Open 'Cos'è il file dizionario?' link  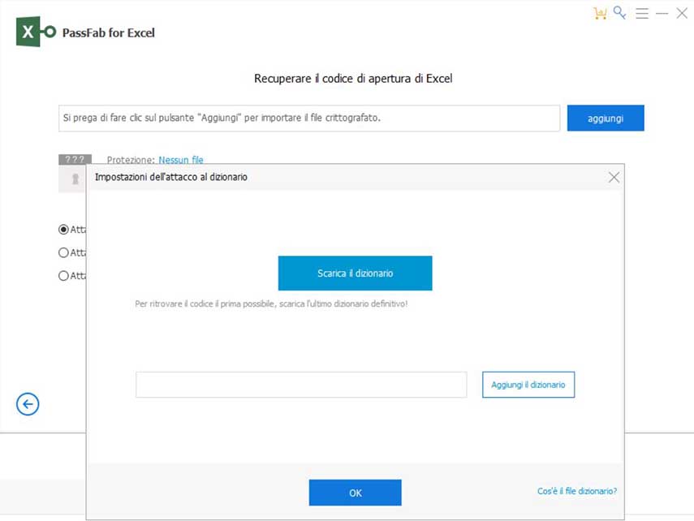point(576,491)
